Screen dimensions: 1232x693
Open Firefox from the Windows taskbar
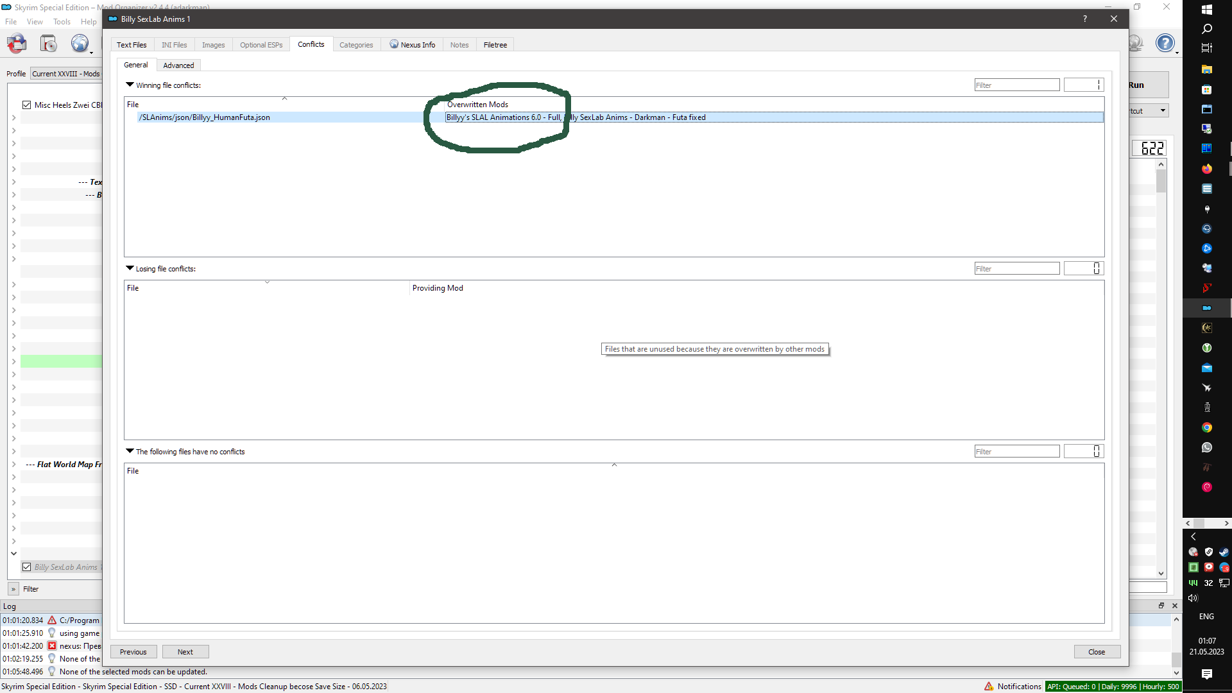point(1207,169)
